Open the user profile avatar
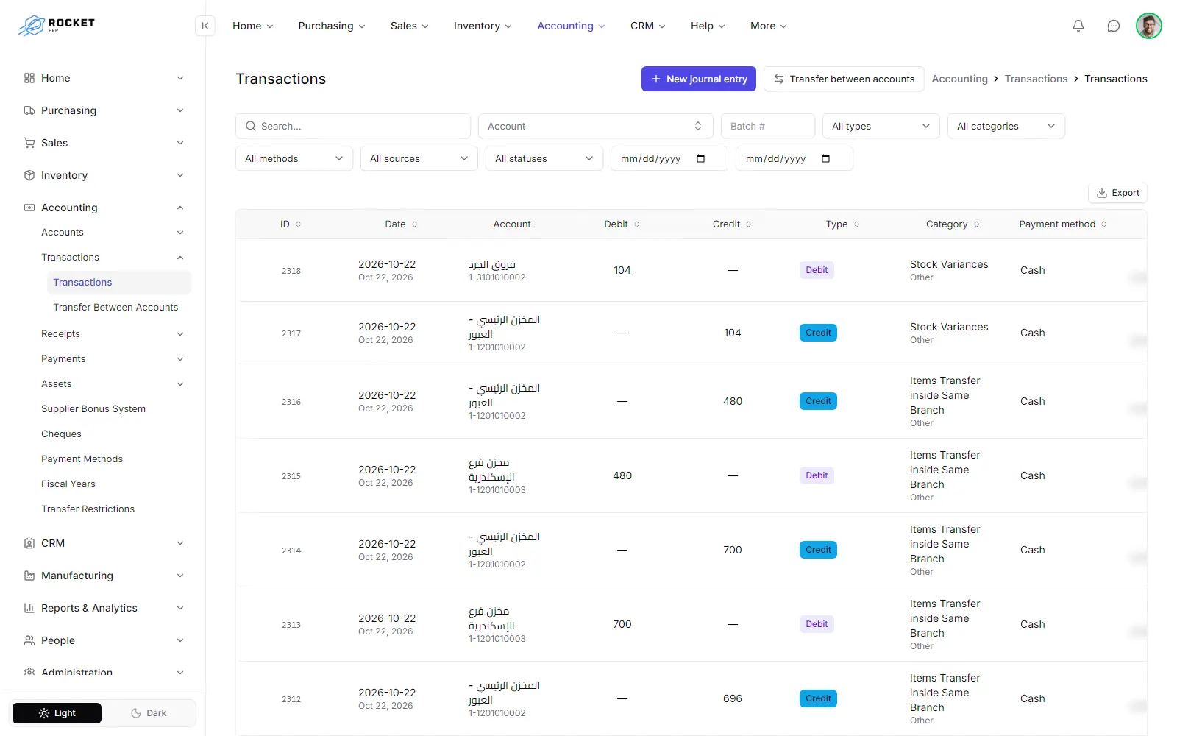The width and height of the screenshot is (1177, 736). tap(1148, 26)
